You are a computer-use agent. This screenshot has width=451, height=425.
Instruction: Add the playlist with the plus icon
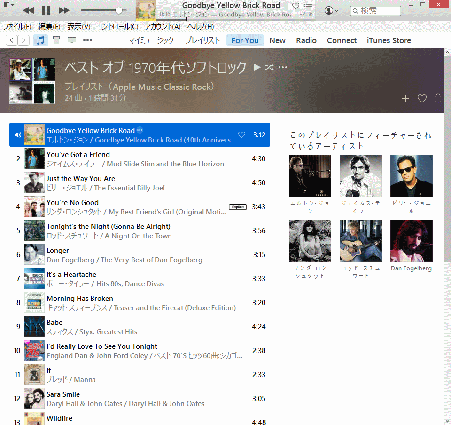tap(406, 98)
